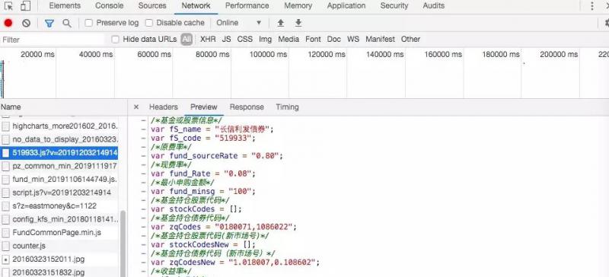This screenshot has height=277, width=609.
Task: Click the export HAR download arrow icon
Action: coord(298,23)
